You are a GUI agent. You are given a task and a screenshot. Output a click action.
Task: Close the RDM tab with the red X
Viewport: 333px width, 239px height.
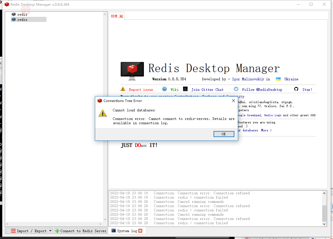(121, 16)
